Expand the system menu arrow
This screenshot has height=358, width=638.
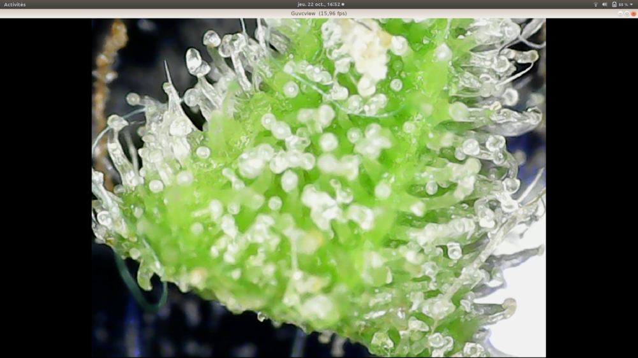point(632,4)
